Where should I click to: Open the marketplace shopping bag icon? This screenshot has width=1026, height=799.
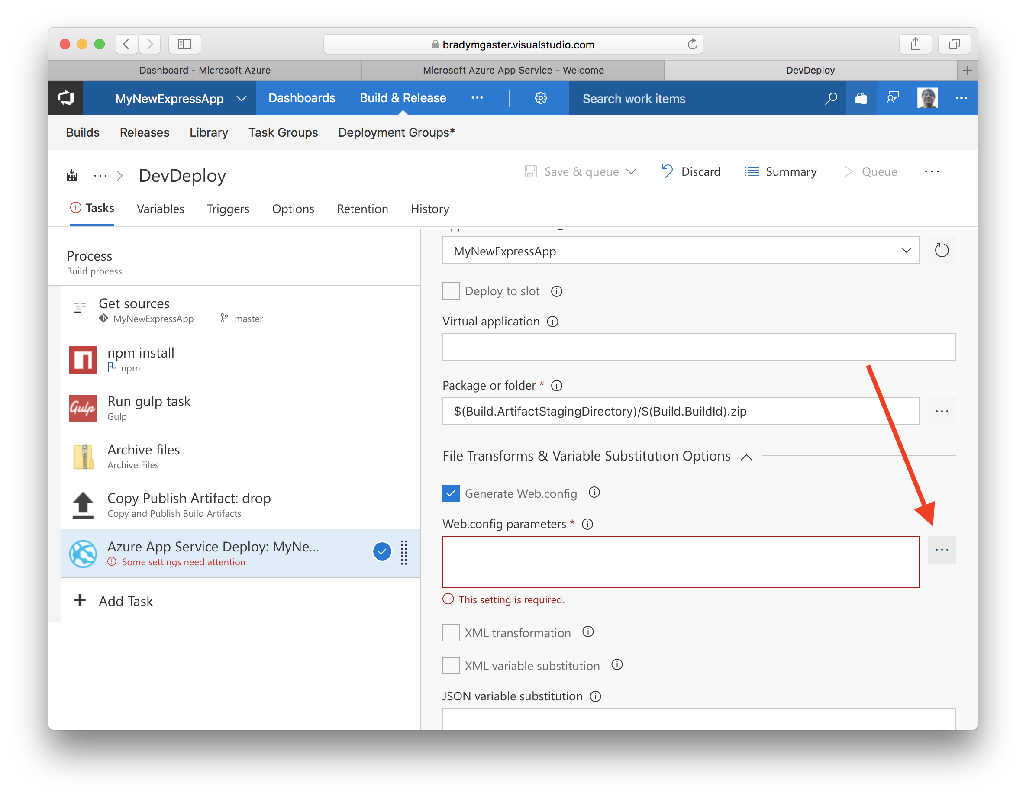(x=861, y=98)
